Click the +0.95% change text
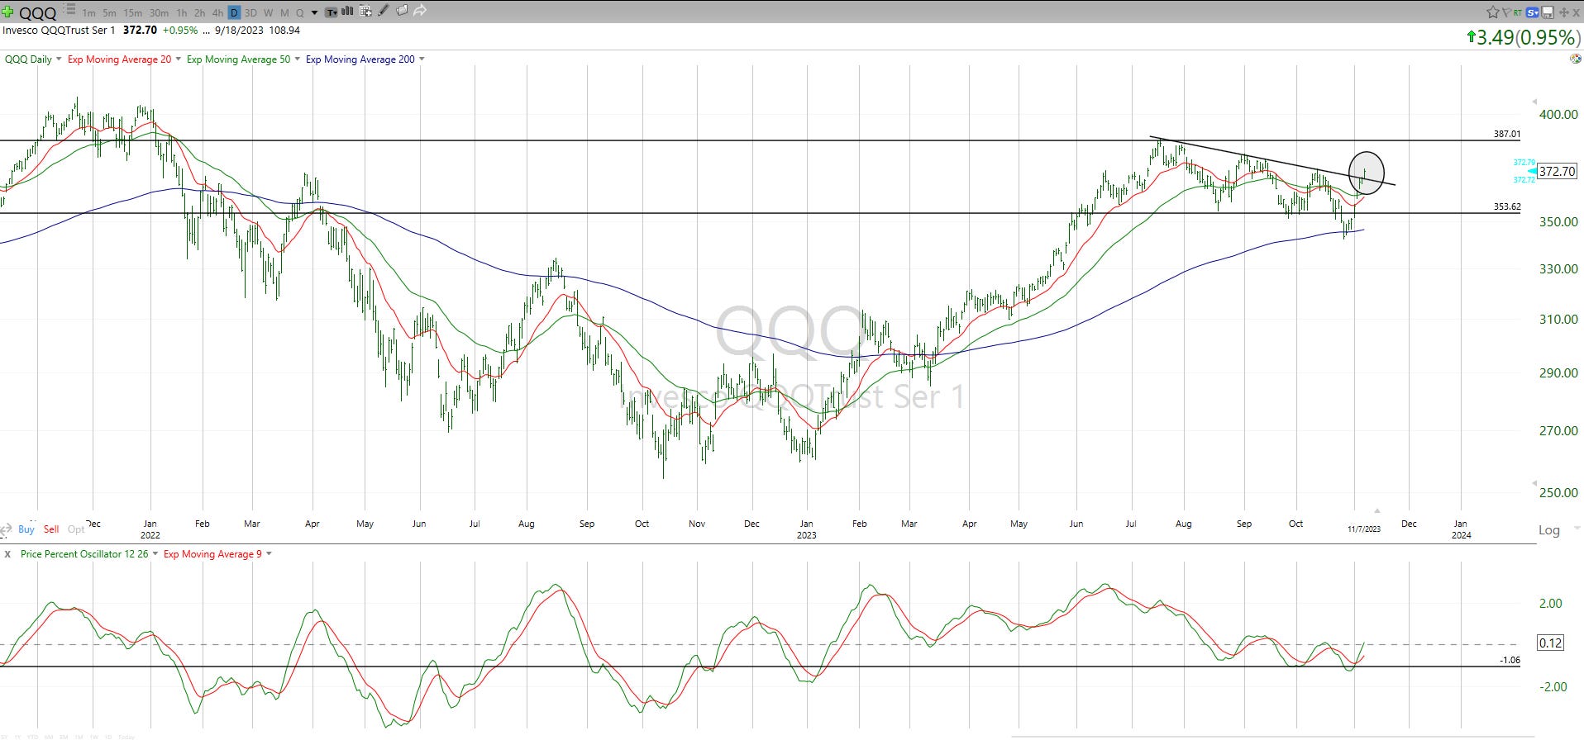The height and width of the screenshot is (740, 1584). click(x=179, y=31)
